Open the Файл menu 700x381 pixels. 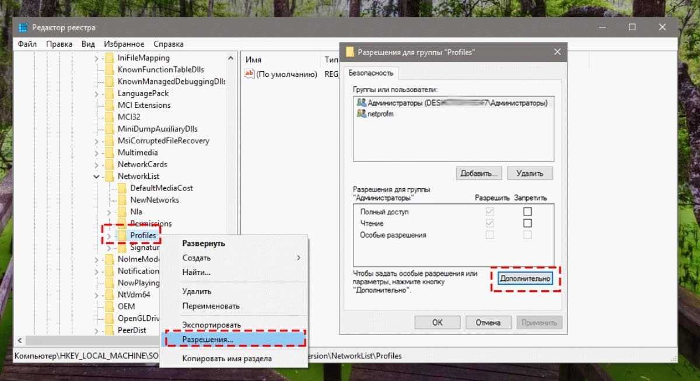(27, 44)
